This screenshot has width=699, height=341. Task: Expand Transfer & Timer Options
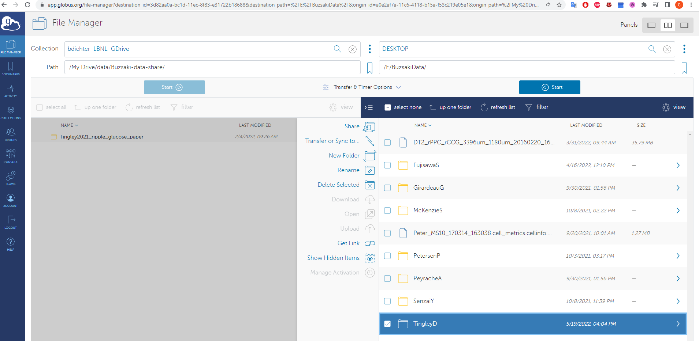(362, 87)
